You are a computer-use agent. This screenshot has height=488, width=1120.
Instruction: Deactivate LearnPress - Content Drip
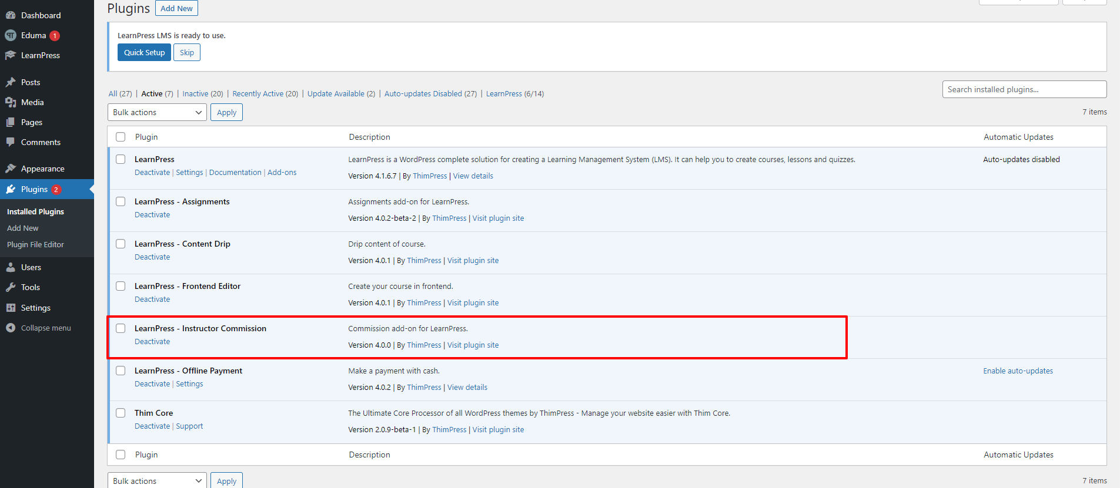click(152, 257)
